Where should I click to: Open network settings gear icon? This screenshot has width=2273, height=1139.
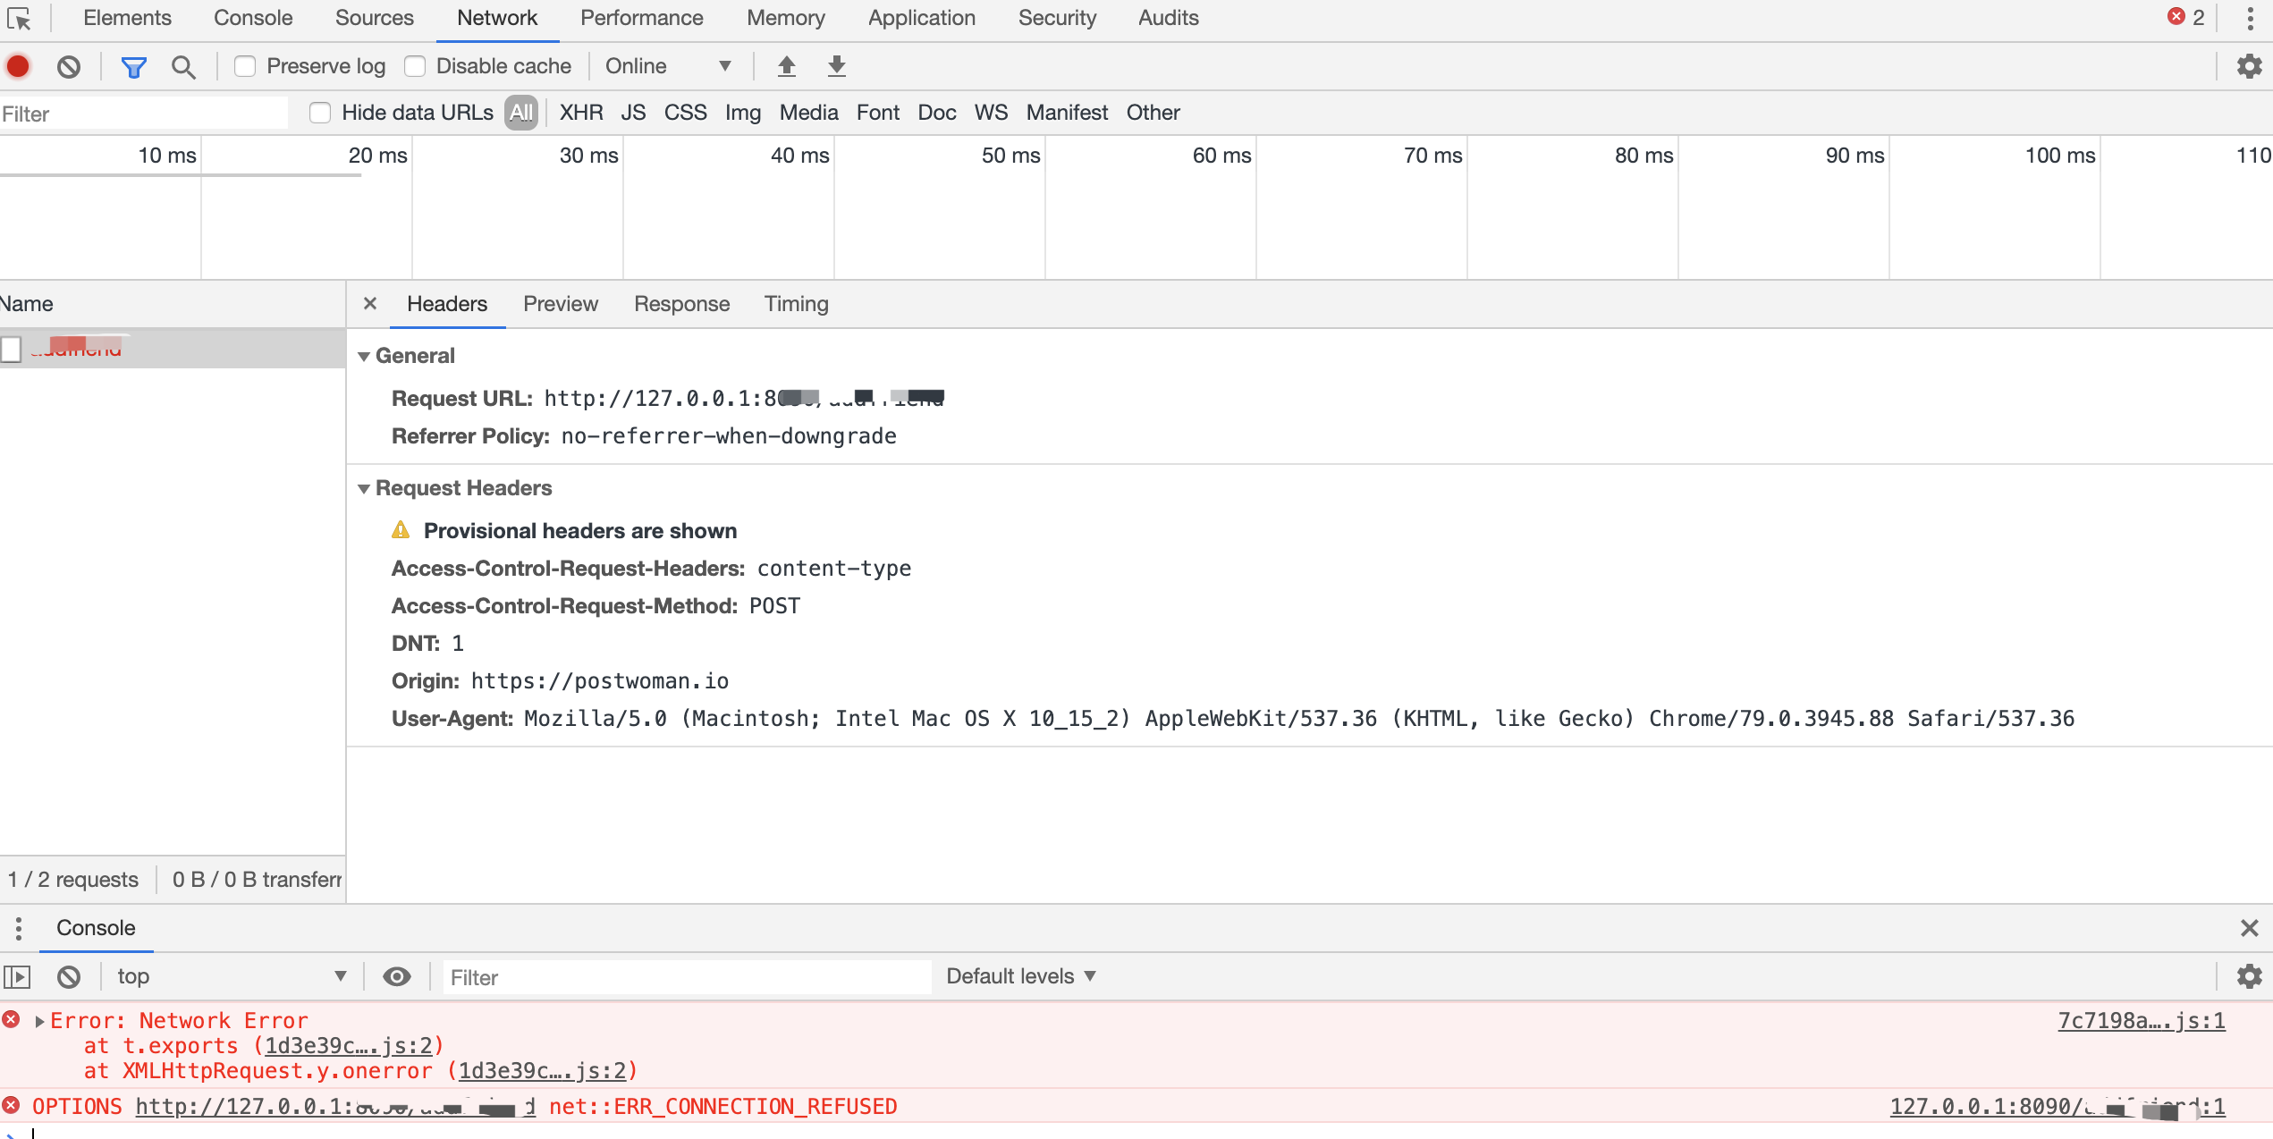coord(2249,66)
